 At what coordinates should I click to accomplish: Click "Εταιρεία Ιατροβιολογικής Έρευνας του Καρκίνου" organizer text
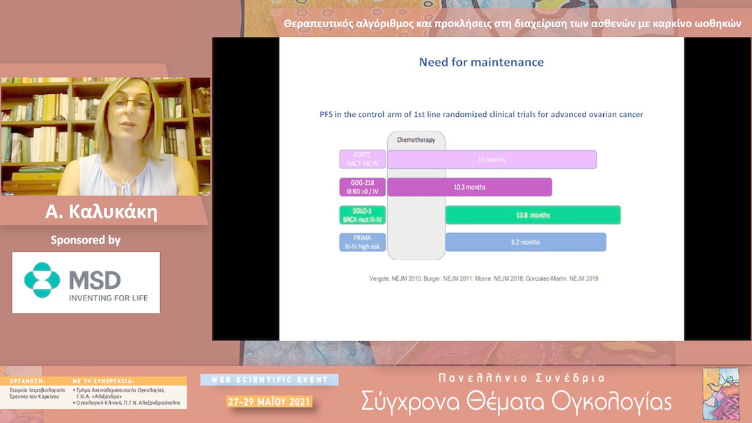37,393
